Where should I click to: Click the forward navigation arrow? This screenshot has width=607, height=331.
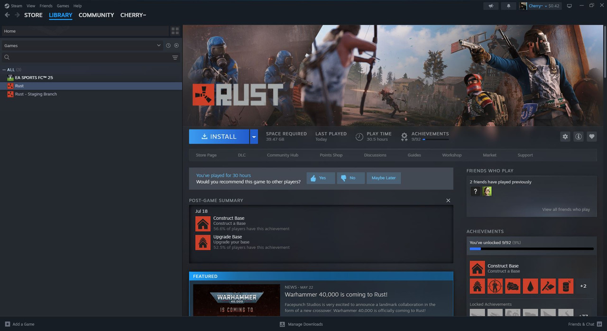[17, 15]
